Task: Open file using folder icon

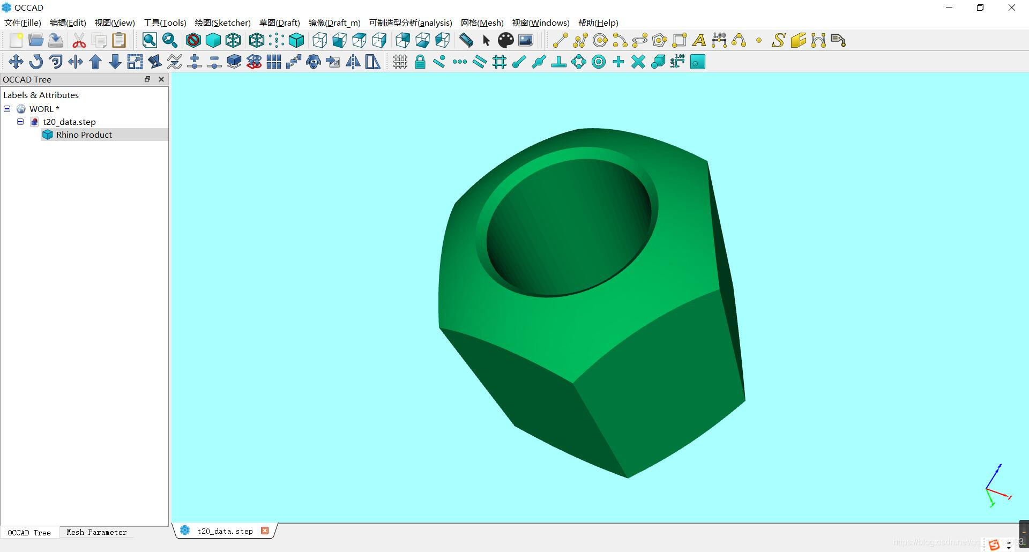Action: (x=36, y=40)
